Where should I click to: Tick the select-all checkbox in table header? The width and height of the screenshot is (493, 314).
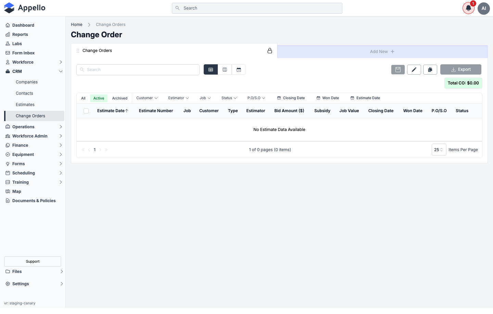[86, 111]
